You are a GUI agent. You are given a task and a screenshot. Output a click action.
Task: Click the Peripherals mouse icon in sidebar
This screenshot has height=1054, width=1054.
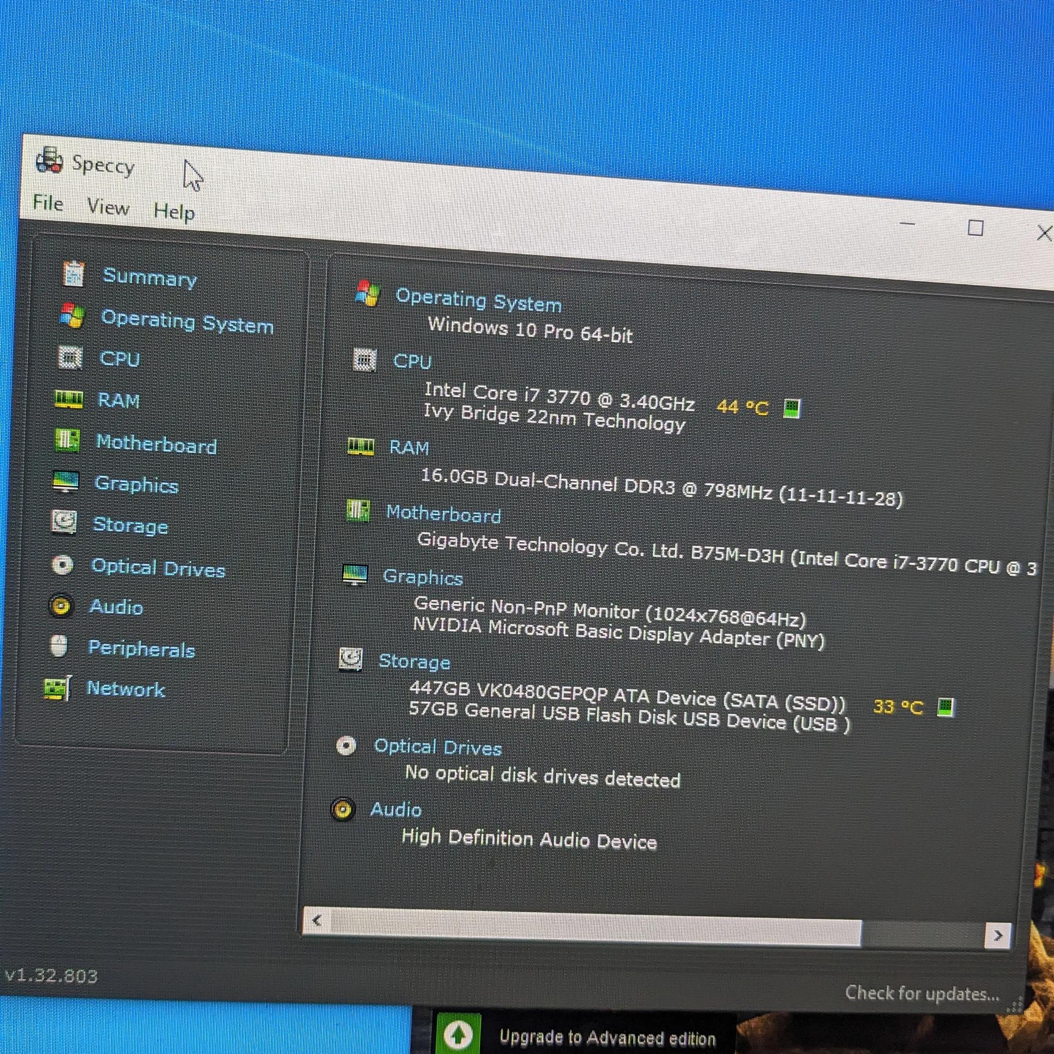(x=59, y=646)
